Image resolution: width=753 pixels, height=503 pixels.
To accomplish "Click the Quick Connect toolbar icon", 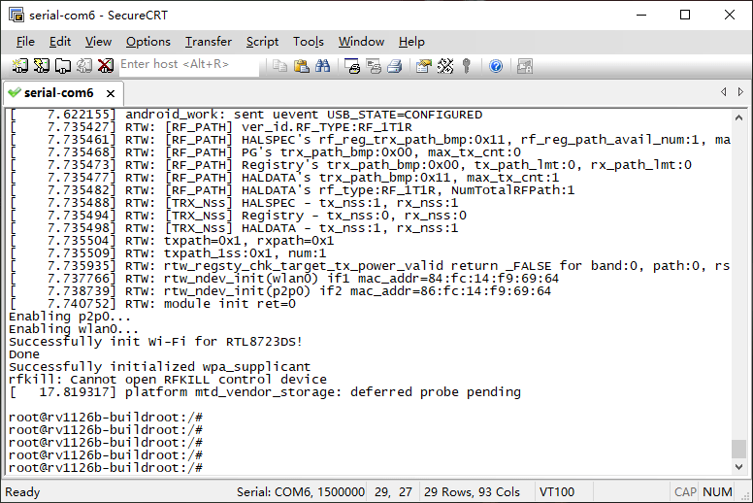I will pyautogui.click(x=42, y=66).
